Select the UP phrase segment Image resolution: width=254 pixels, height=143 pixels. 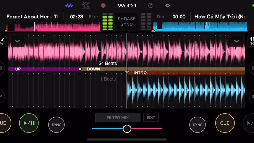point(44,69)
